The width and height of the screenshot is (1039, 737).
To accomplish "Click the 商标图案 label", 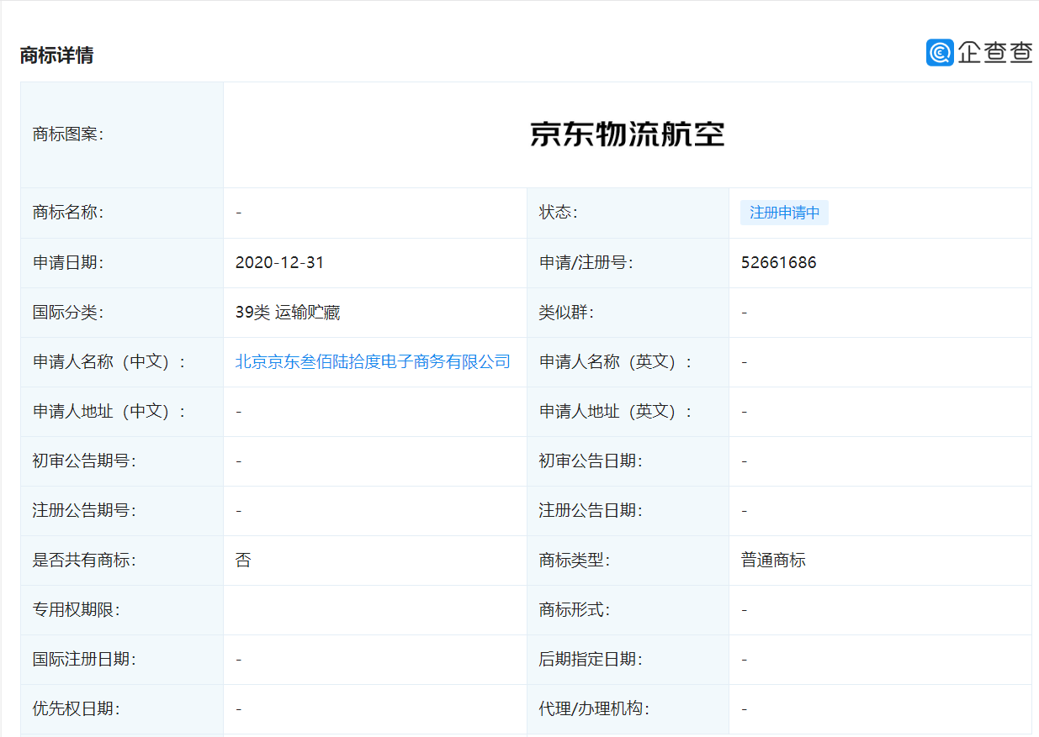I will (x=68, y=134).
